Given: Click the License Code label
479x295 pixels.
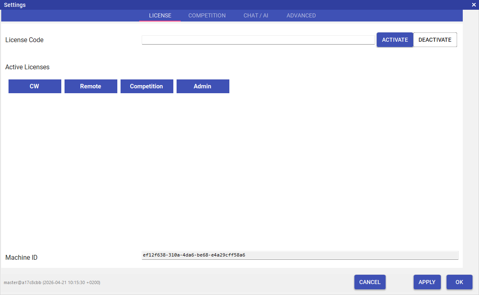Looking at the screenshot, I should point(24,40).
